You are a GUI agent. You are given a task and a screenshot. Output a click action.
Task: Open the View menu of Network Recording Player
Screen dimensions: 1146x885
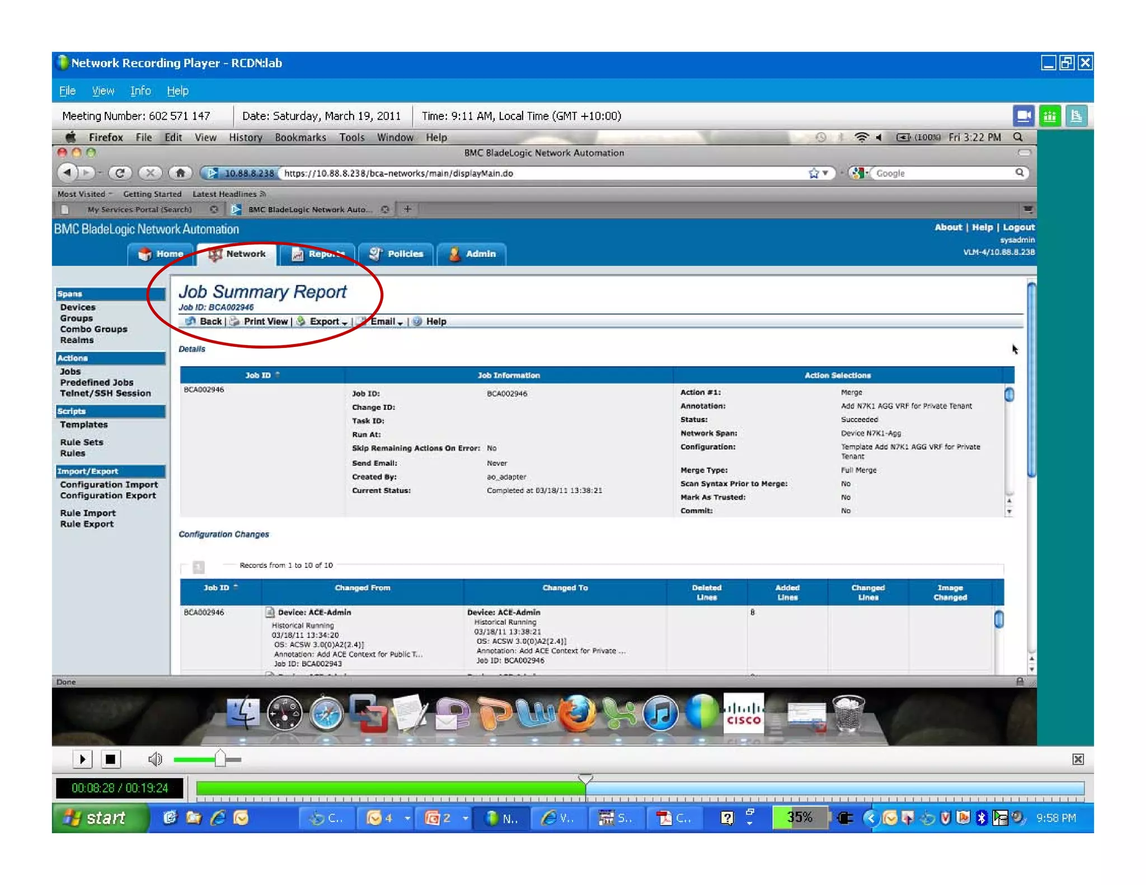pyautogui.click(x=103, y=91)
